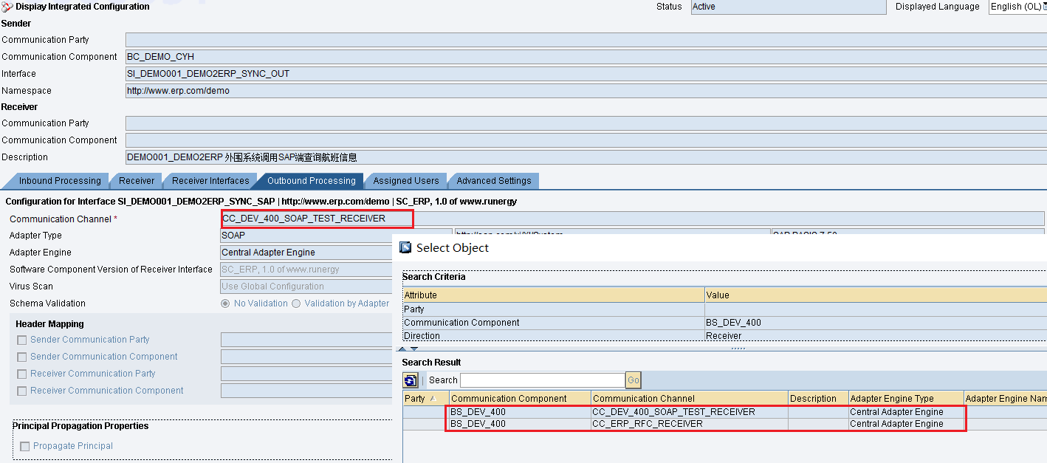Click BS_DEV_400 cell in the SOAP_TEST_RECEIVER row

(520, 412)
